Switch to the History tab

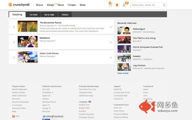[65, 15]
